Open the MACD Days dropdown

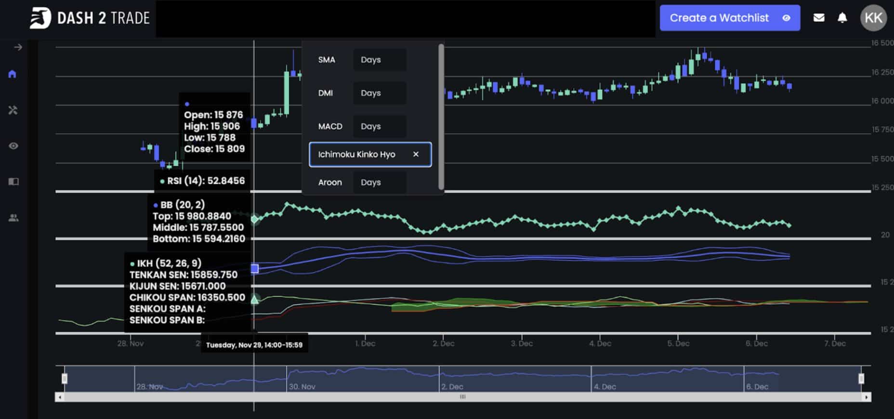coord(380,126)
